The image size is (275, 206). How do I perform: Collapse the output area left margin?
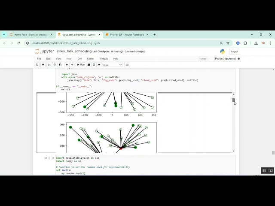point(46,122)
